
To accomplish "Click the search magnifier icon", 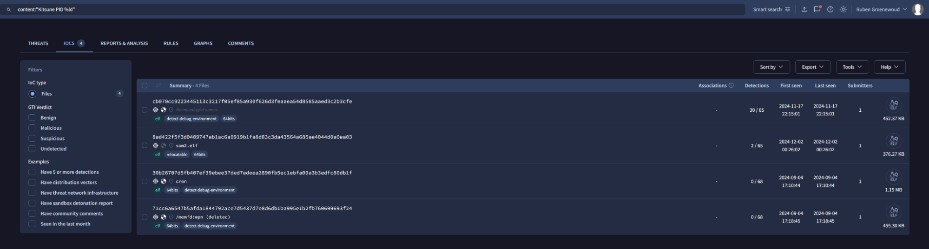I will (8, 9).
